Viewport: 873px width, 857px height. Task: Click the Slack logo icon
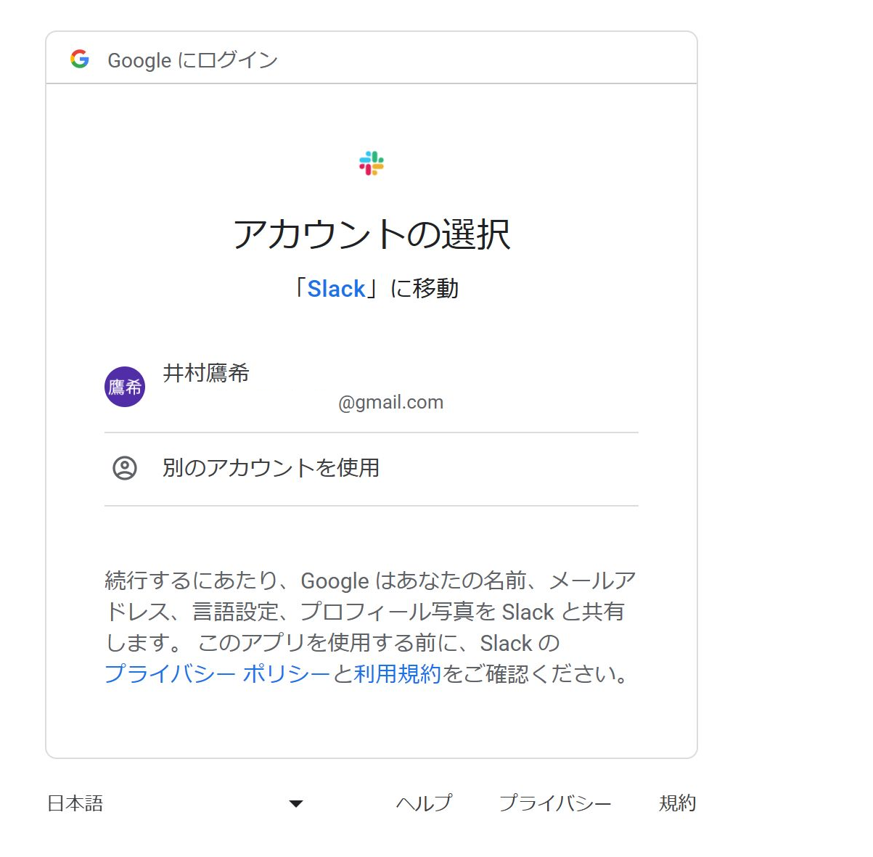(371, 163)
